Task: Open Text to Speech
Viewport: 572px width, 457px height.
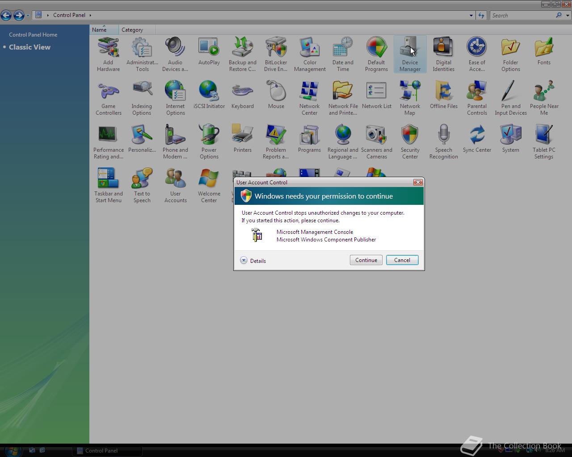Action: pos(142,185)
